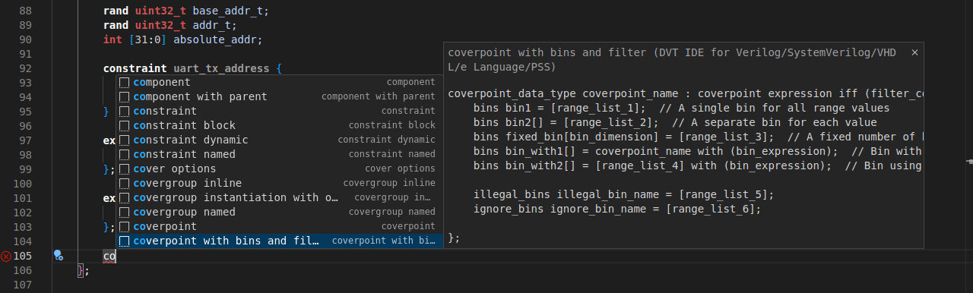Select highlighted 'coverpoint with bins and fil…' item
The width and height of the screenshot is (973, 293).
coord(279,241)
